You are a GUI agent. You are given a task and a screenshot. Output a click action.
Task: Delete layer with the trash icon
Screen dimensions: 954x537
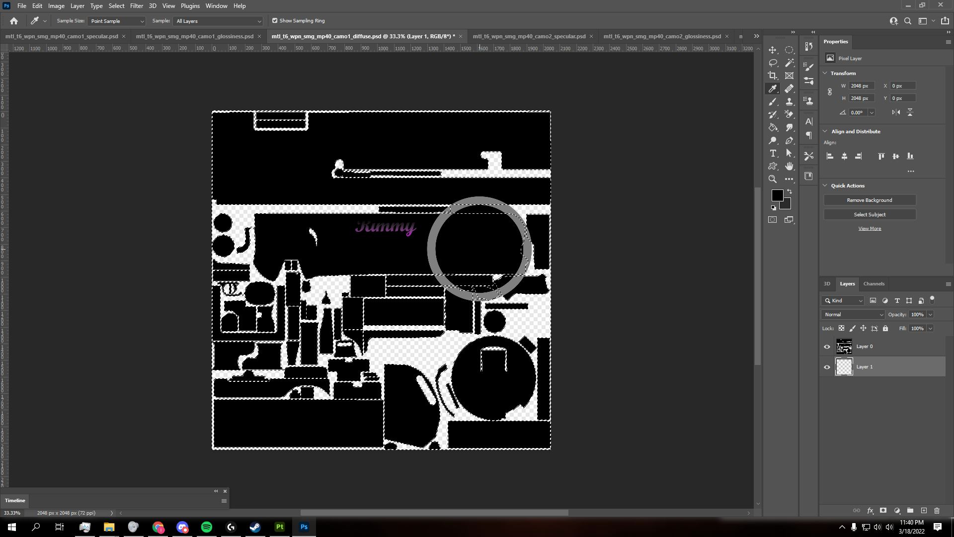(937, 511)
